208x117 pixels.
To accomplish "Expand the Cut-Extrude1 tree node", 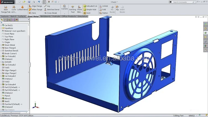I will coord(1,56).
